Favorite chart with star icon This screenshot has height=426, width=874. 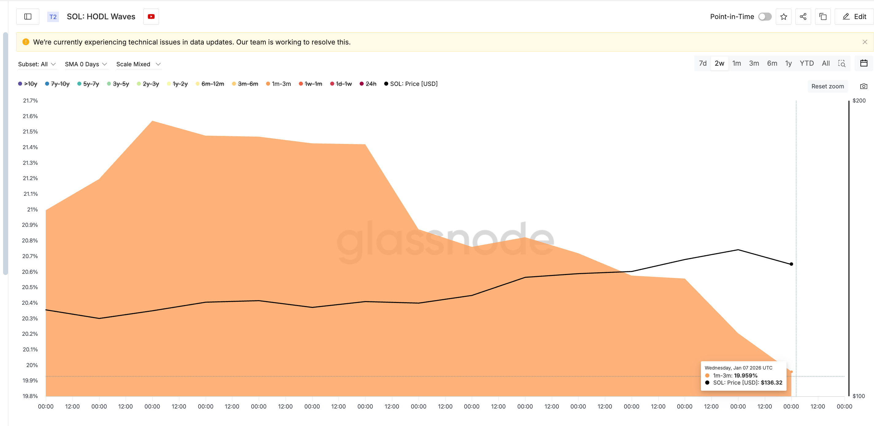pyautogui.click(x=783, y=17)
